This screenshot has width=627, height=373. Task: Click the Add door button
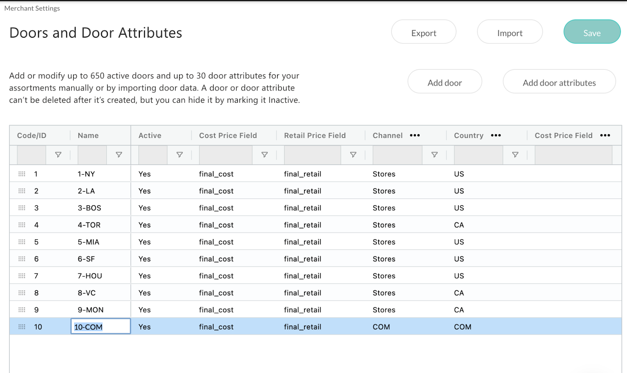coord(445,81)
